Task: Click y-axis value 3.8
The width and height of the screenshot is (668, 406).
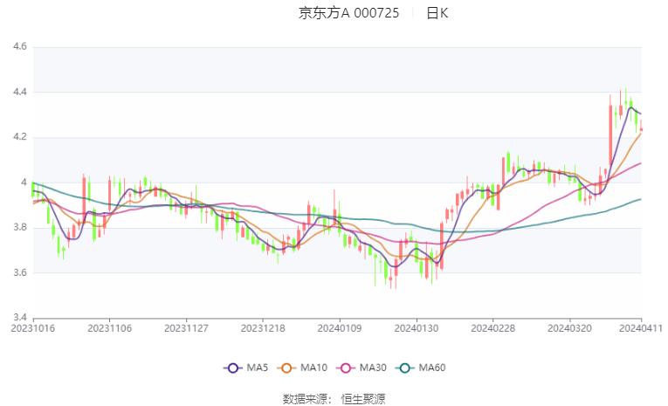Action: tap(19, 227)
